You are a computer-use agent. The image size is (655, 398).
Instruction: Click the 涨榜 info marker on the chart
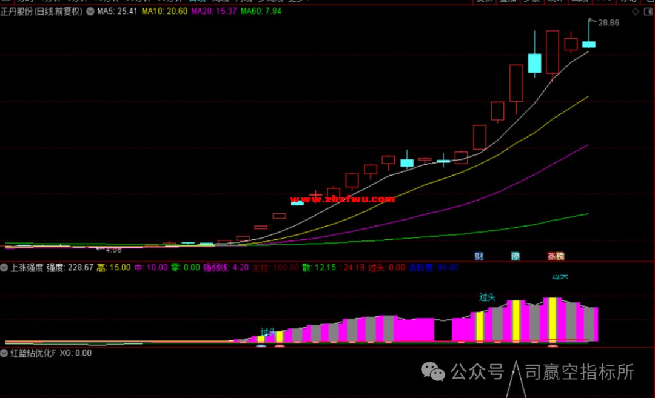coord(556,256)
